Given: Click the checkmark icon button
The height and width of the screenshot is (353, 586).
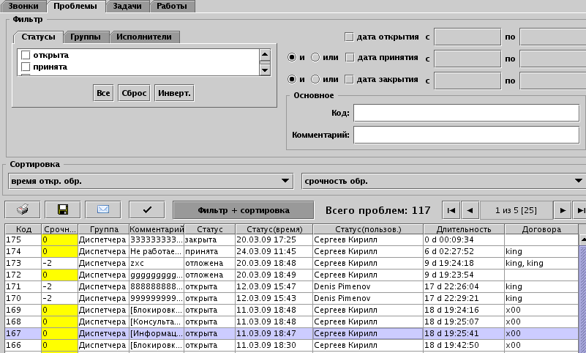Looking at the screenshot, I should pos(148,210).
